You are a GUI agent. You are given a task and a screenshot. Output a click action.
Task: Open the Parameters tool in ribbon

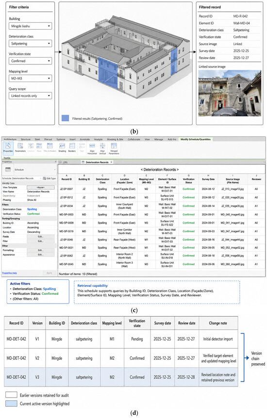point(20,147)
